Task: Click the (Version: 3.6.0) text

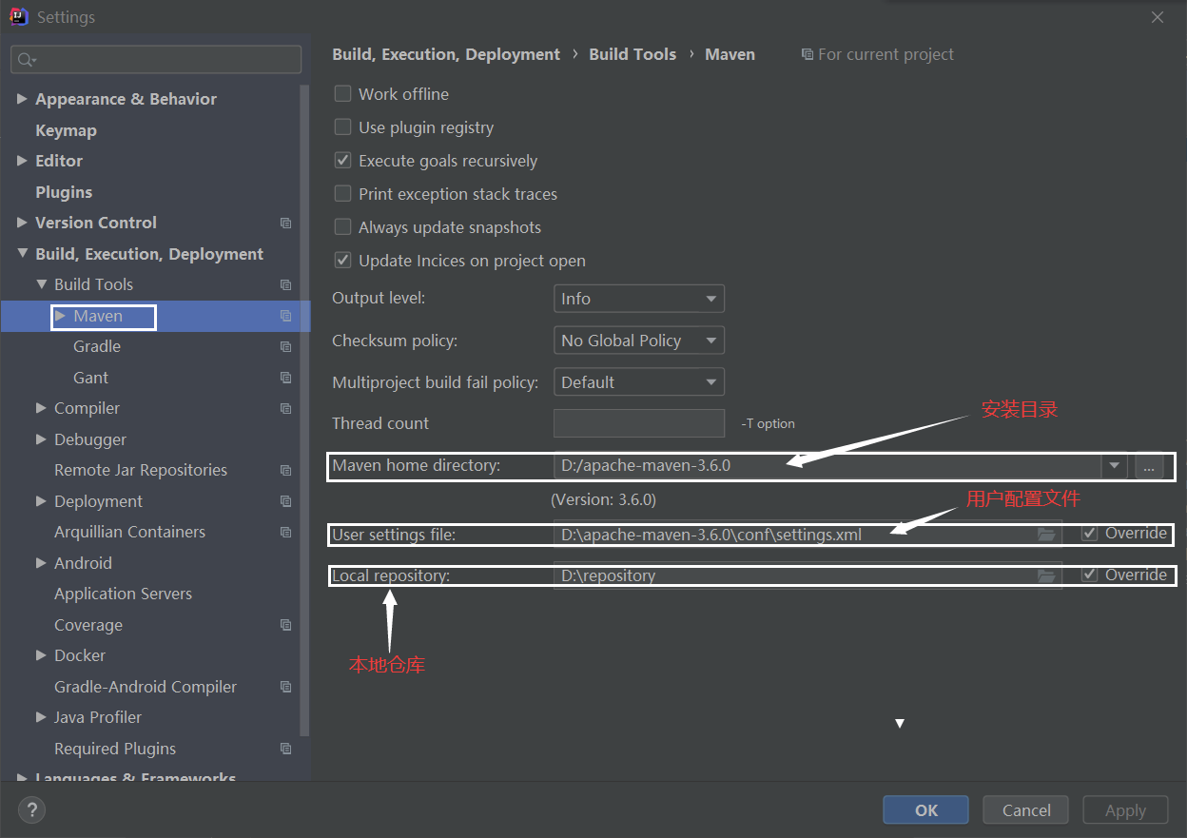Action: click(603, 499)
